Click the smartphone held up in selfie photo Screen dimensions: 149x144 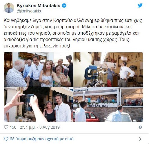(x=27, y=98)
